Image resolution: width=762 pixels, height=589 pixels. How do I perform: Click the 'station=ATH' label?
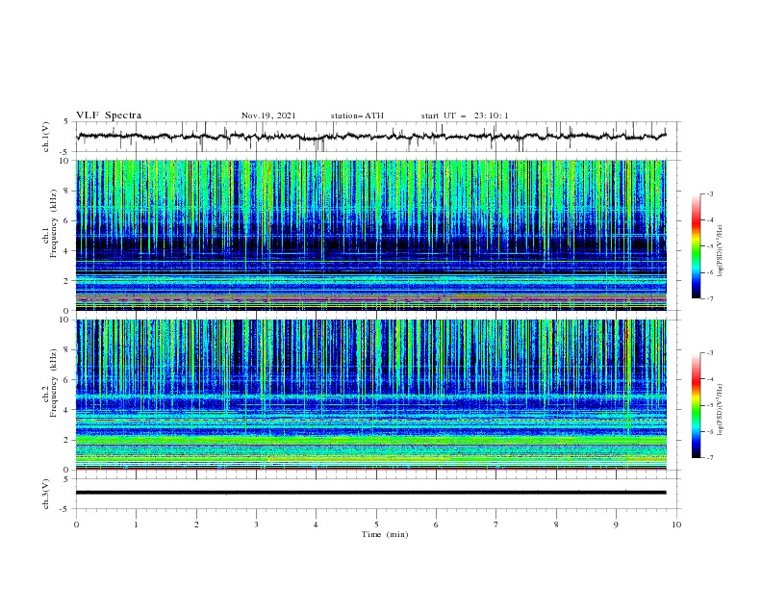(357, 115)
